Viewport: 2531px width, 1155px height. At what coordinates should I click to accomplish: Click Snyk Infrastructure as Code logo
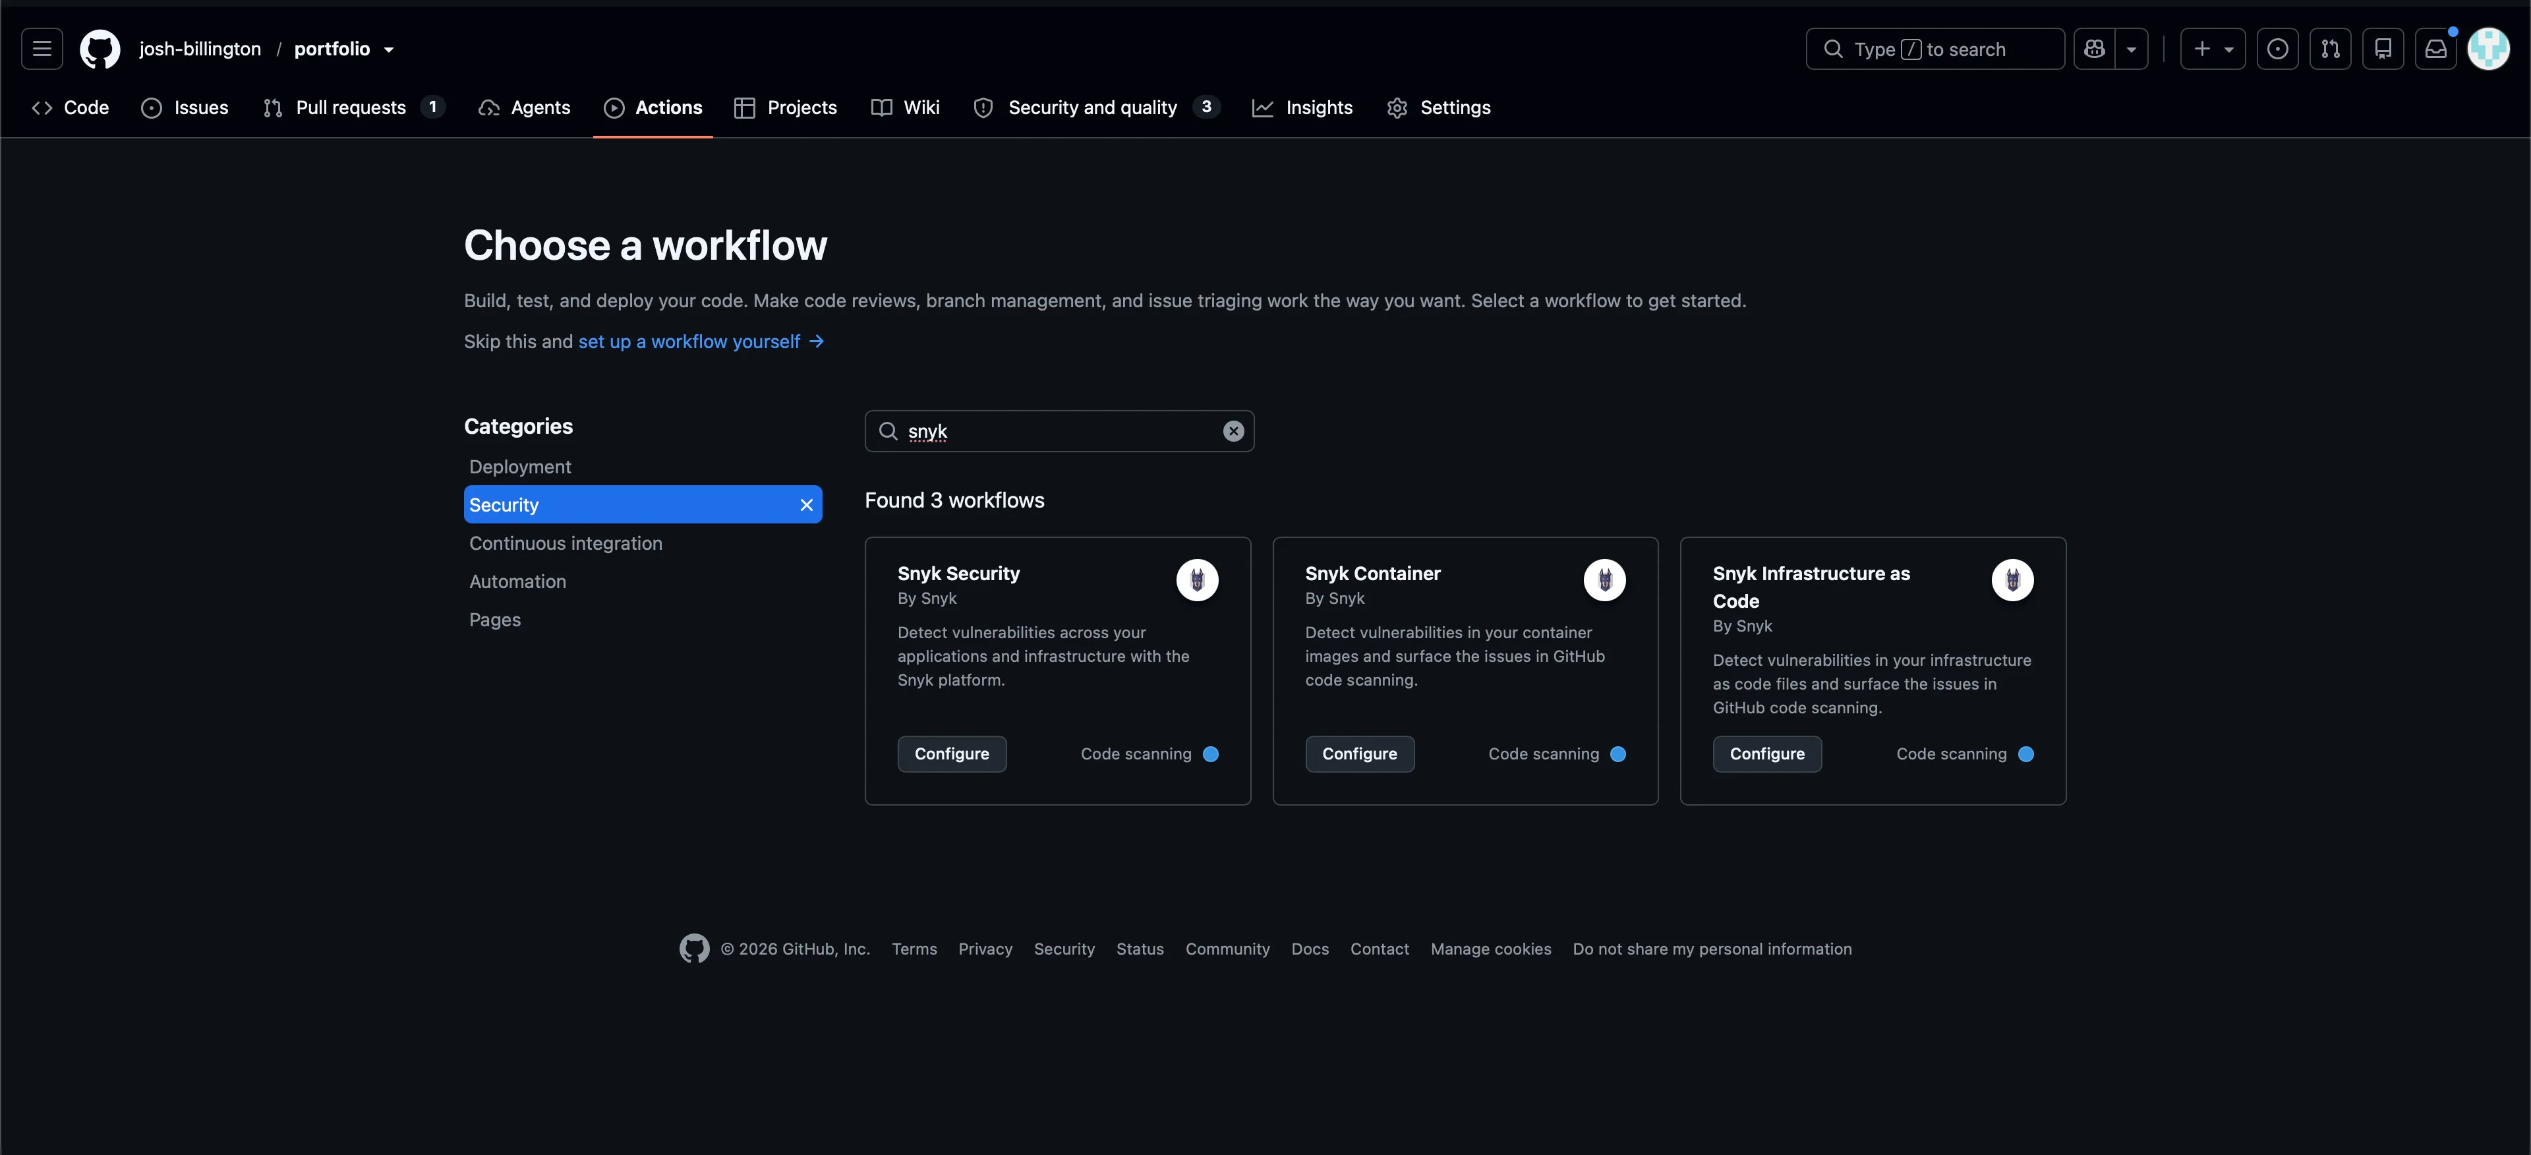click(x=2012, y=579)
